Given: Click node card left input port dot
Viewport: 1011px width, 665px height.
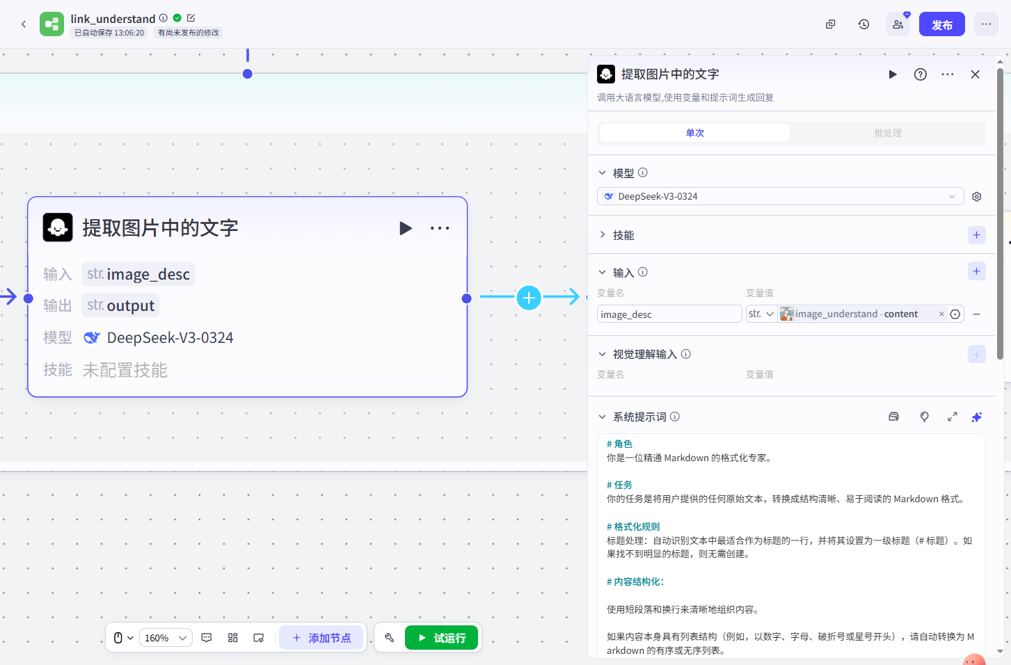Looking at the screenshot, I should click(x=29, y=298).
